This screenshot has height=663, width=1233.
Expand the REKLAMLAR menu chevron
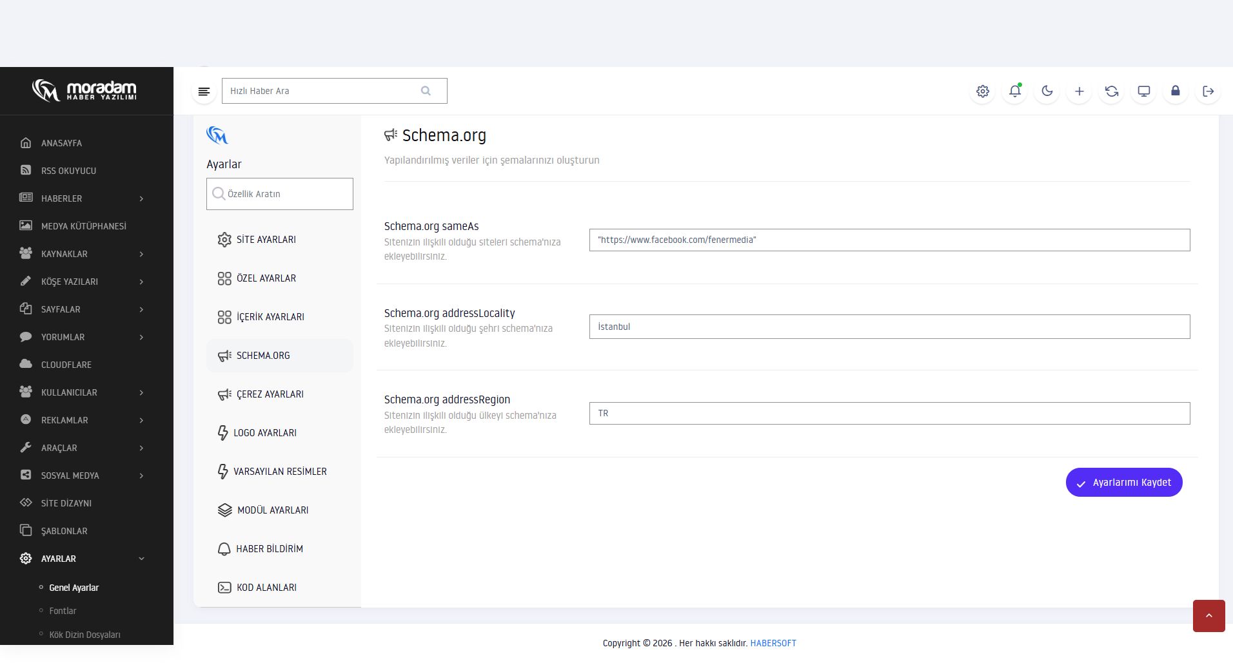tap(141, 420)
